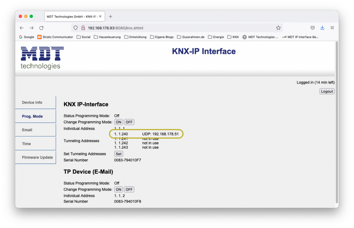This screenshot has width=354, height=228.
Task: Save page to Pocket
Action: click(313, 28)
